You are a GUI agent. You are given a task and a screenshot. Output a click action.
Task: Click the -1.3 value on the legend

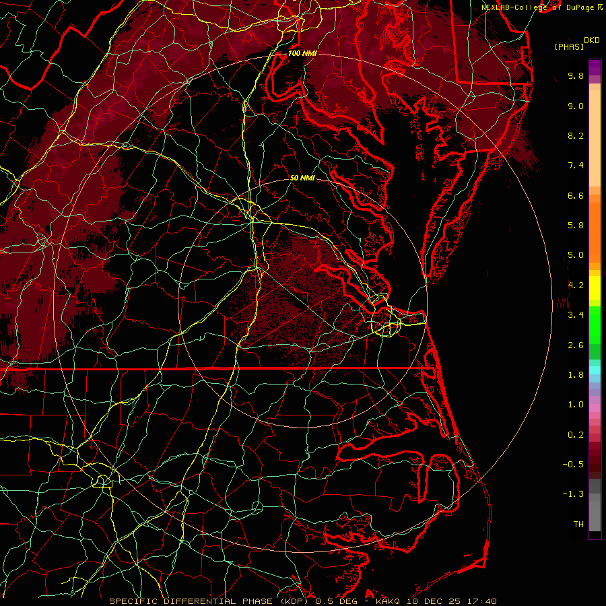coord(573,494)
